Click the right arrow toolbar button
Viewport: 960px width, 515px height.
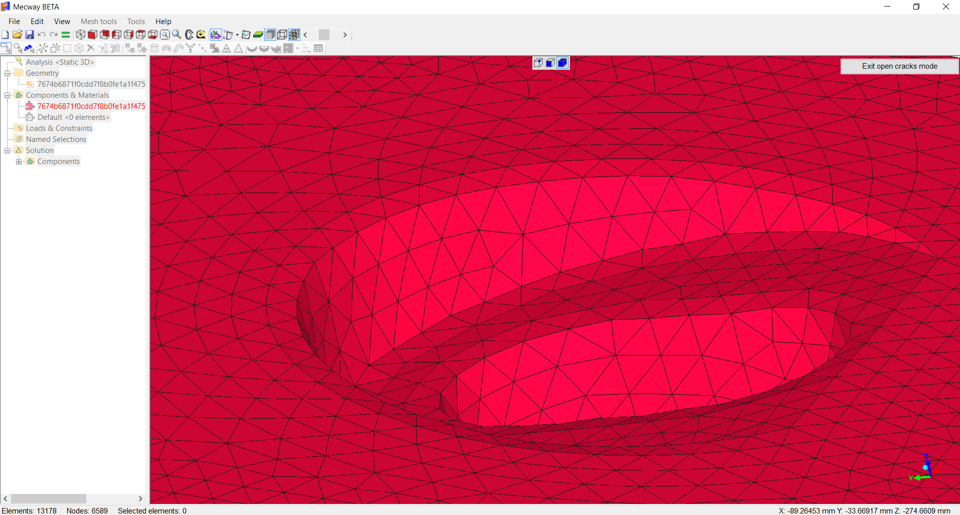click(345, 35)
